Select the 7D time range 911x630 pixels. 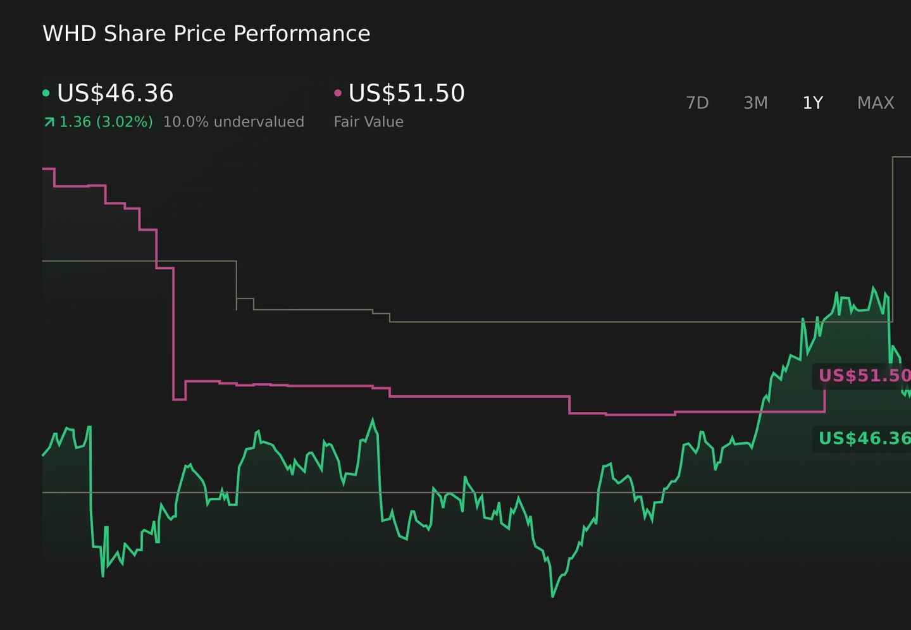tap(697, 102)
